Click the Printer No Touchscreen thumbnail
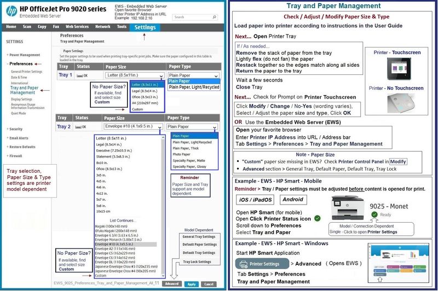Viewport: 438px width, 291px height. point(401,103)
